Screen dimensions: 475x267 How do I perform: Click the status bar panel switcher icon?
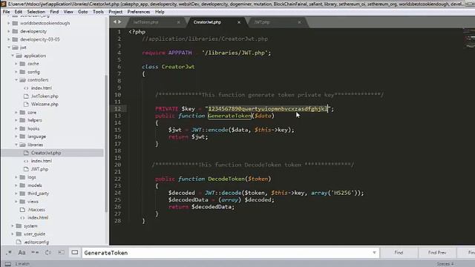tap(8, 264)
